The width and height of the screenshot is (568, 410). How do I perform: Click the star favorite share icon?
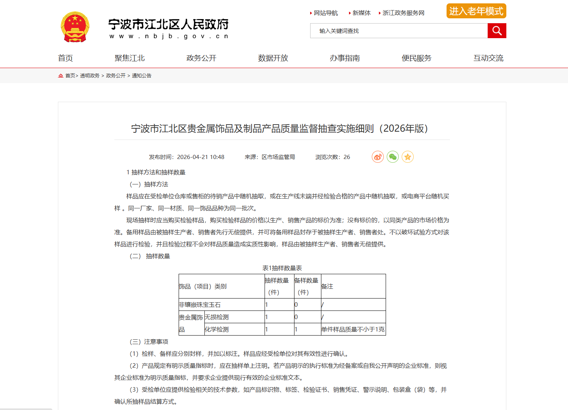coord(408,157)
